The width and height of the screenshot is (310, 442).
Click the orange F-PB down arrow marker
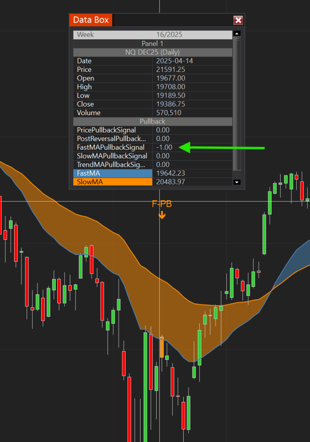(x=162, y=215)
